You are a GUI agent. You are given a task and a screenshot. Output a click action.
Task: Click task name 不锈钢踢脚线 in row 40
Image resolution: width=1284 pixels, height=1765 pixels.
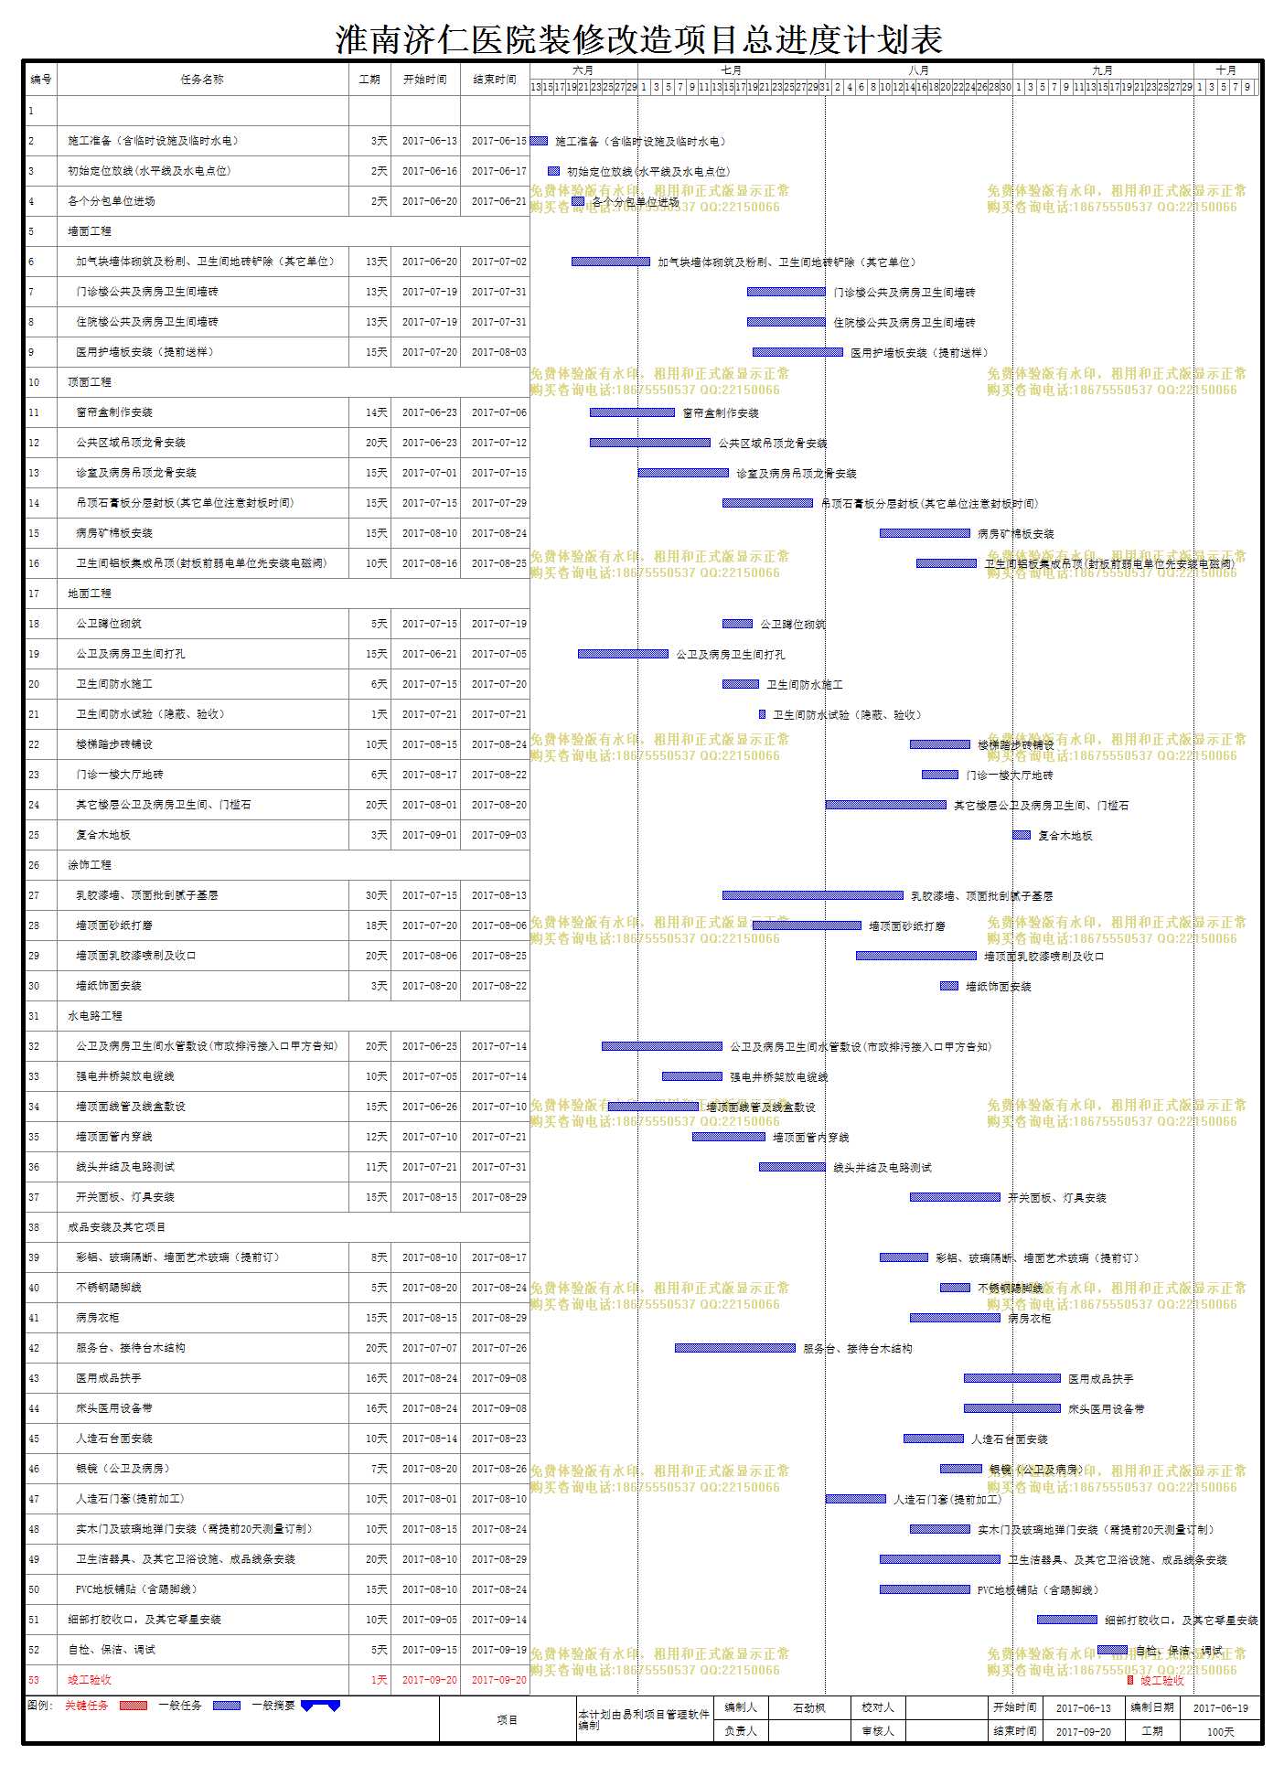(x=109, y=1288)
